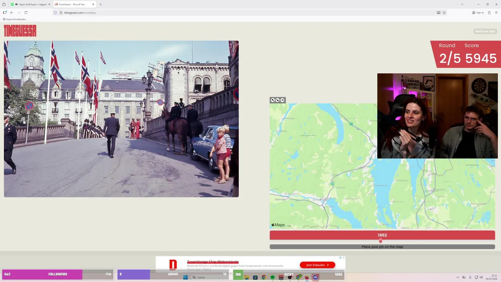Click the microphone tray icon
The width and height of the screenshot is (501, 282).
[x=470, y=277]
